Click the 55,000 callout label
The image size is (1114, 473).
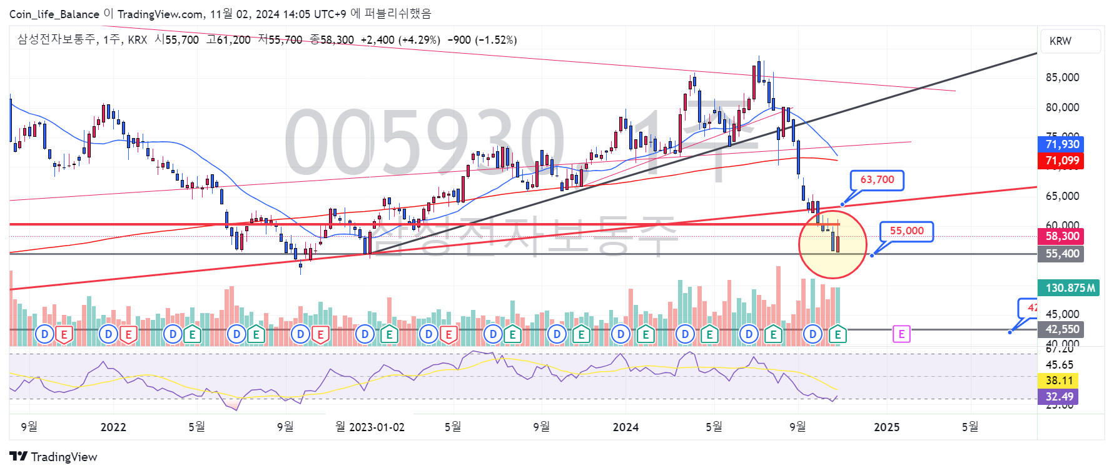(906, 231)
